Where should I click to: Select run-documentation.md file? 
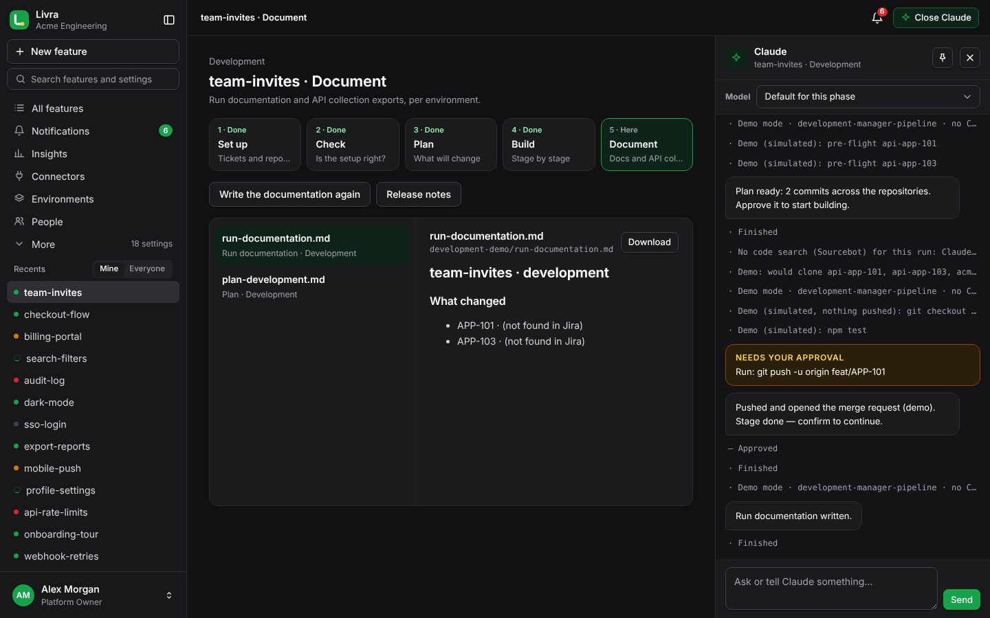pyautogui.click(x=312, y=245)
